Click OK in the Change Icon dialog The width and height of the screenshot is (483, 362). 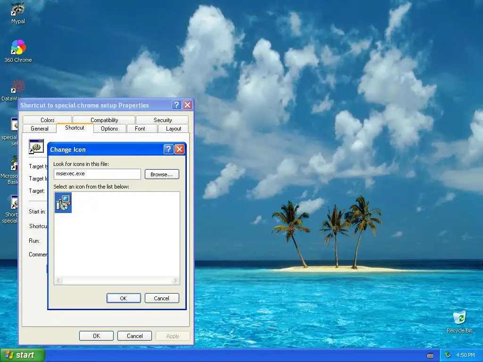[x=124, y=298]
